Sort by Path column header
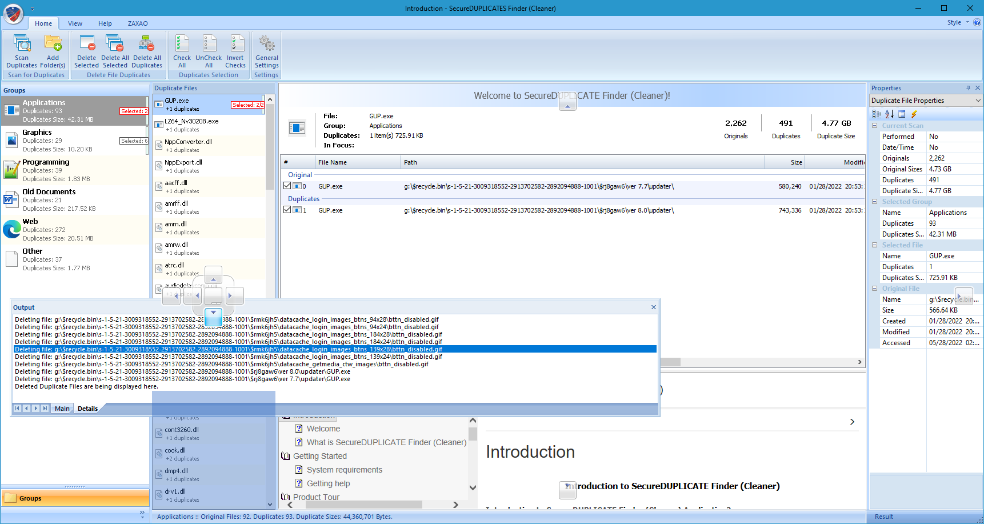This screenshot has width=984, height=524. 583,162
